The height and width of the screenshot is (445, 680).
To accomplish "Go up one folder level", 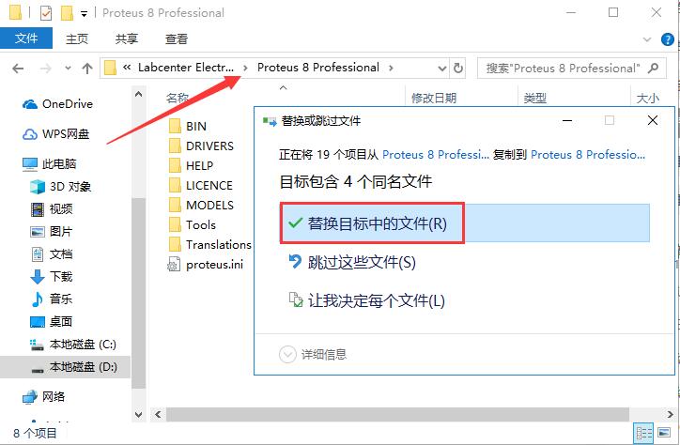I will coord(87,69).
